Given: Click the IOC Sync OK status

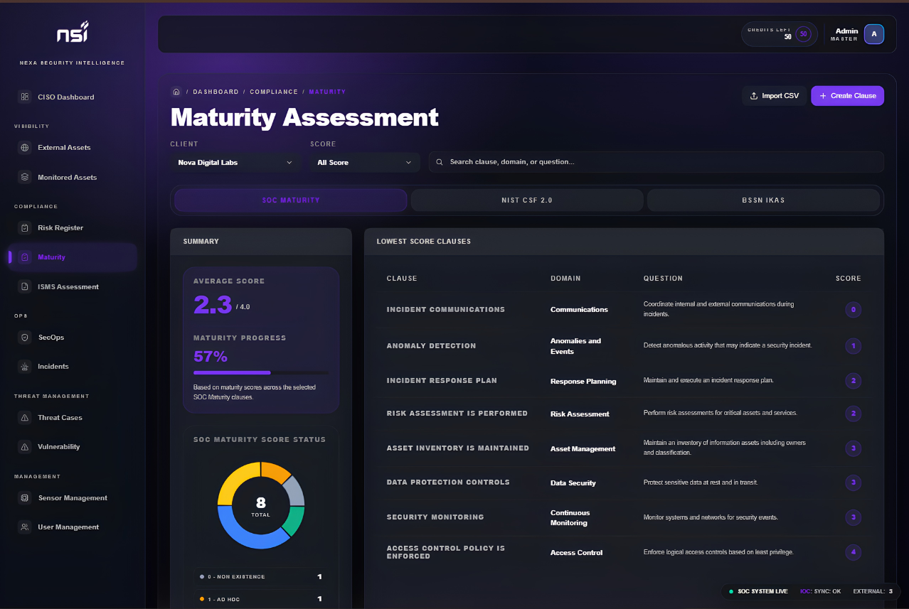Looking at the screenshot, I should [x=820, y=591].
